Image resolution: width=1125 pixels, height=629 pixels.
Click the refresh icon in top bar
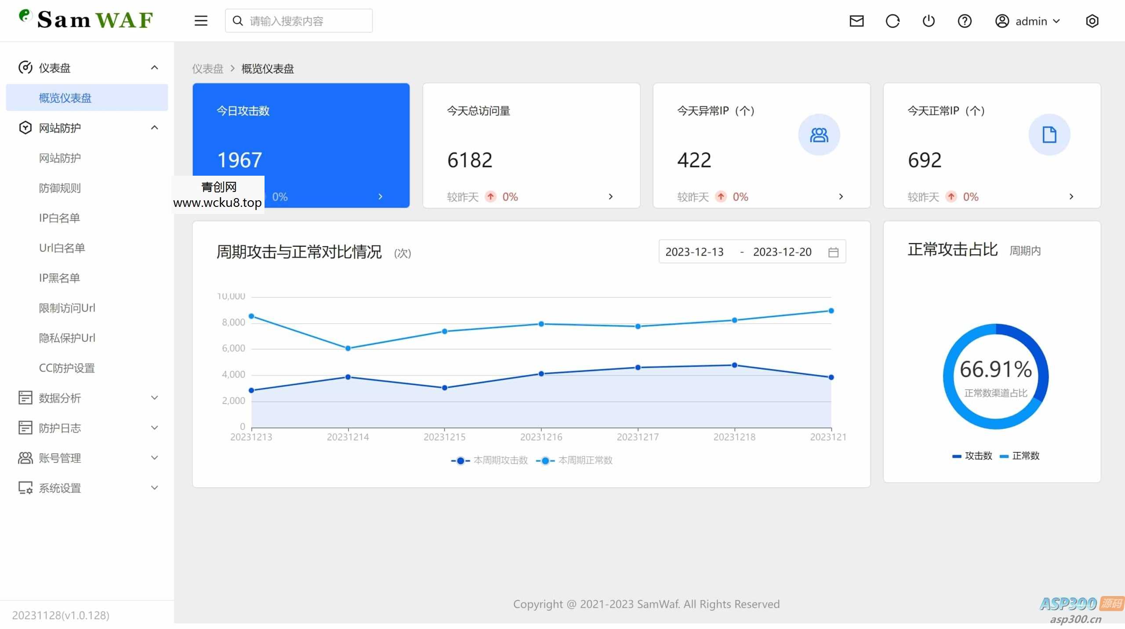click(893, 21)
